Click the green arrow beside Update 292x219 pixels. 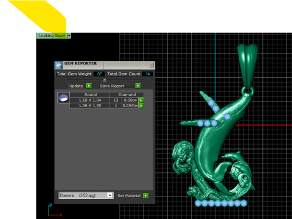(89, 86)
